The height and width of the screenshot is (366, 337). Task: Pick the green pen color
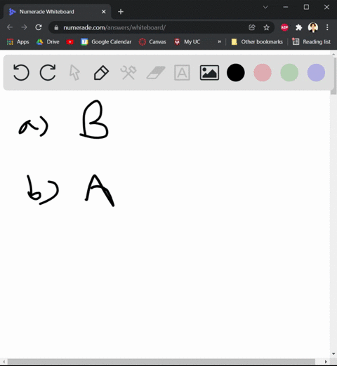point(289,72)
